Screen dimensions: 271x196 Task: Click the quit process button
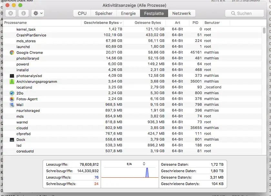(10, 13)
